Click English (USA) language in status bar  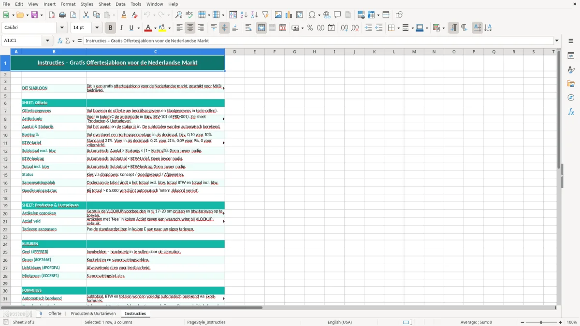click(339, 322)
